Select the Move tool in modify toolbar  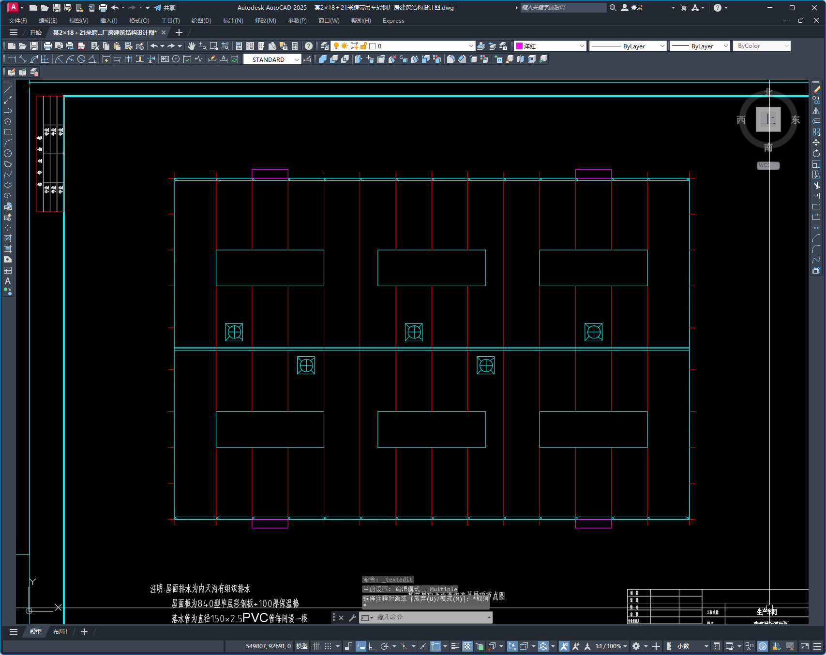[816, 143]
